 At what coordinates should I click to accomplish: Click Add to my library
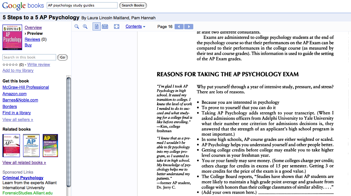coord(18,70)
